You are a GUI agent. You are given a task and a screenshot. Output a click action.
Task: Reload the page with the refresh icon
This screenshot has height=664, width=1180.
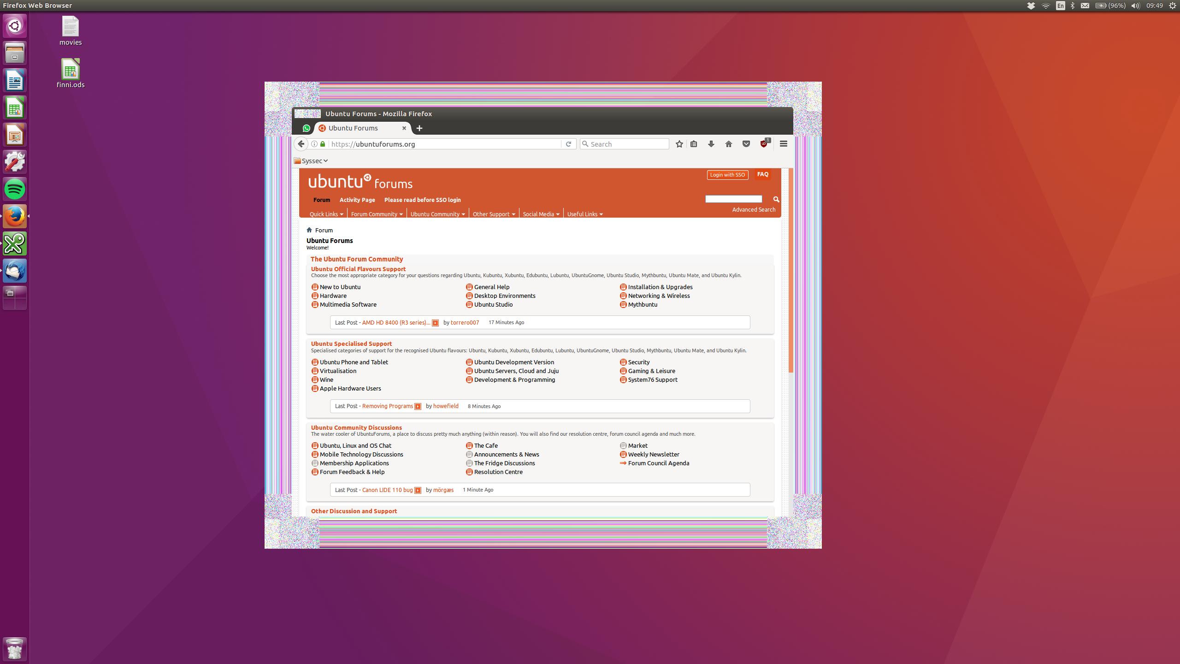click(568, 144)
